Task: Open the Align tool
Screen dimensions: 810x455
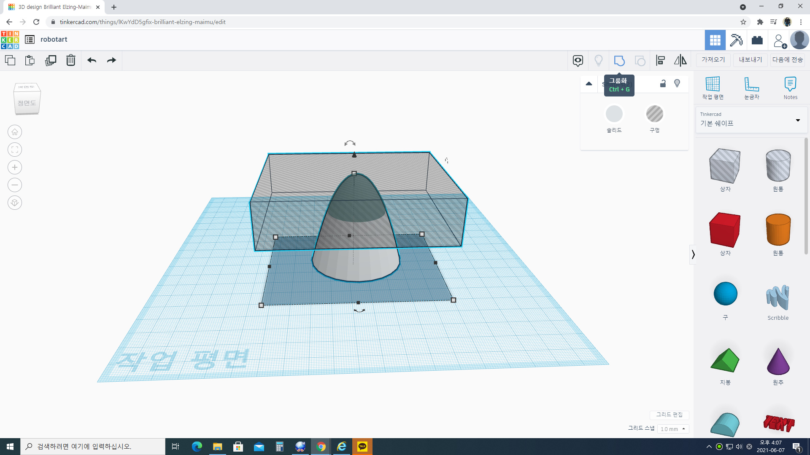Action: pyautogui.click(x=660, y=61)
